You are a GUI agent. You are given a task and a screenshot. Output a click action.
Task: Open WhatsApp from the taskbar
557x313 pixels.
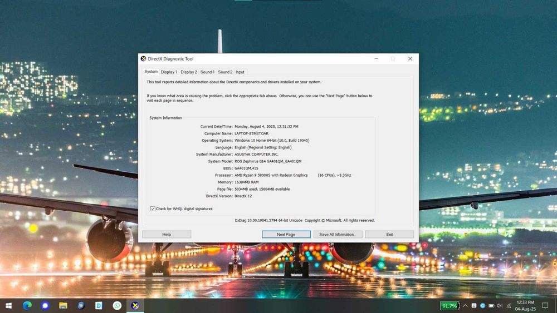click(x=117, y=306)
